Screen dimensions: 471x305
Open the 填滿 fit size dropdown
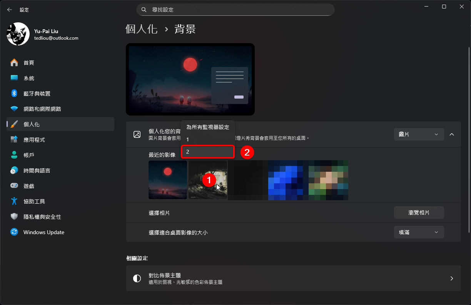click(x=419, y=232)
